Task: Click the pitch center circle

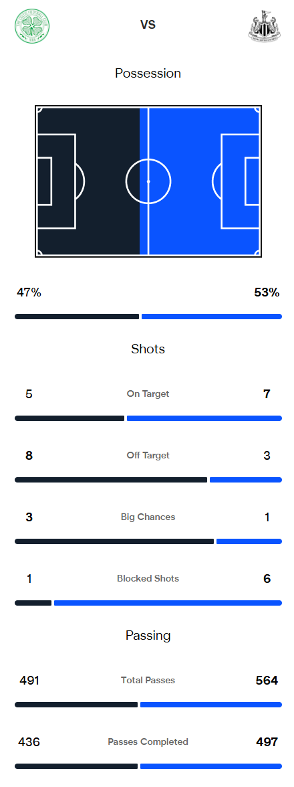Action: click(148, 181)
